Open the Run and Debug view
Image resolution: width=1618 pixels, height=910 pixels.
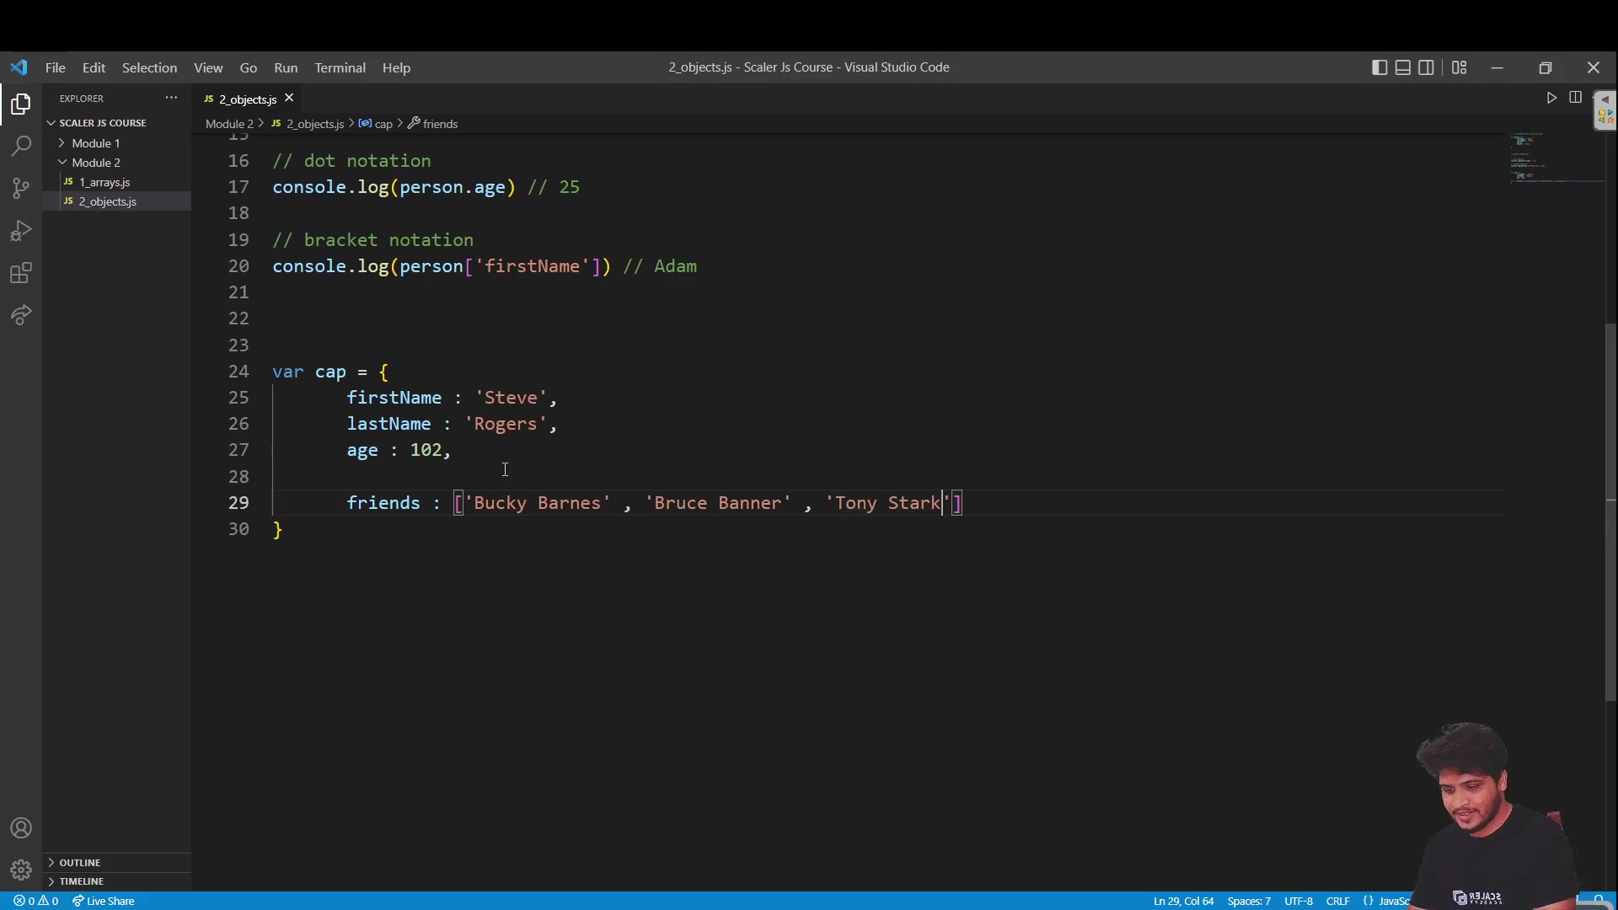click(21, 231)
